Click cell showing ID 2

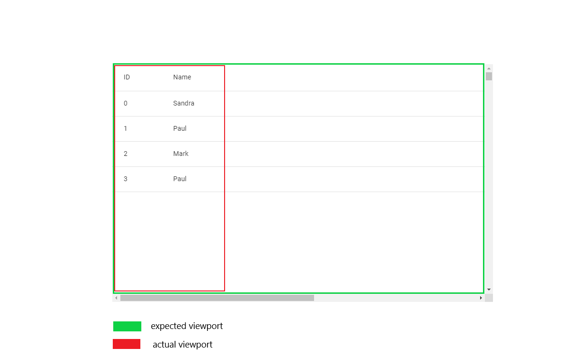(x=126, y=154)
